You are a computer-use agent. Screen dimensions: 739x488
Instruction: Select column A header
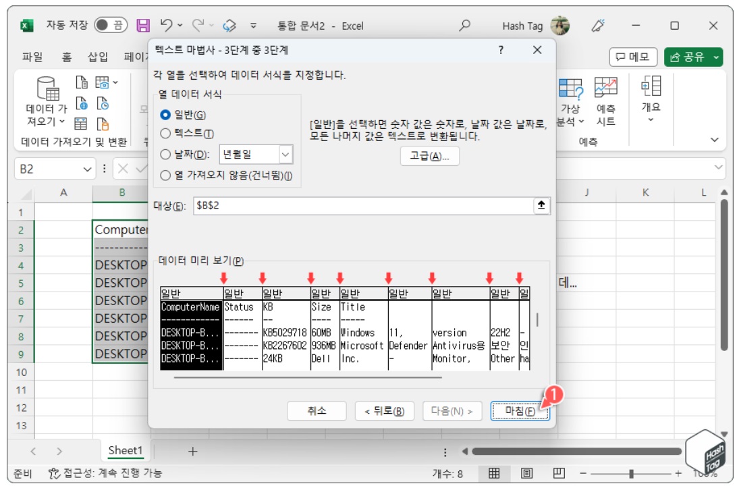tap(63, 192)
